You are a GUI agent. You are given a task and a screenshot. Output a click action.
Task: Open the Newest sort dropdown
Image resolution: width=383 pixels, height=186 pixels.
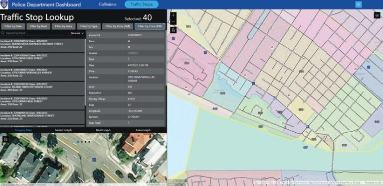[77, 33]
